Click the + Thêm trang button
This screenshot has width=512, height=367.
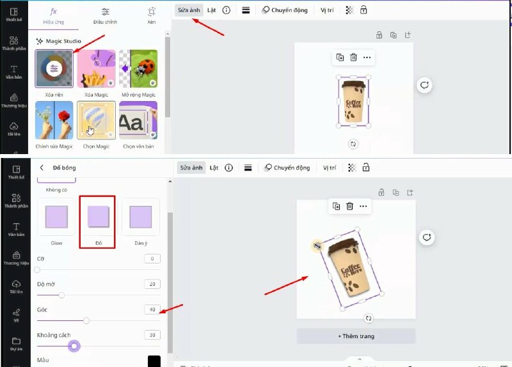click(356, 336)
